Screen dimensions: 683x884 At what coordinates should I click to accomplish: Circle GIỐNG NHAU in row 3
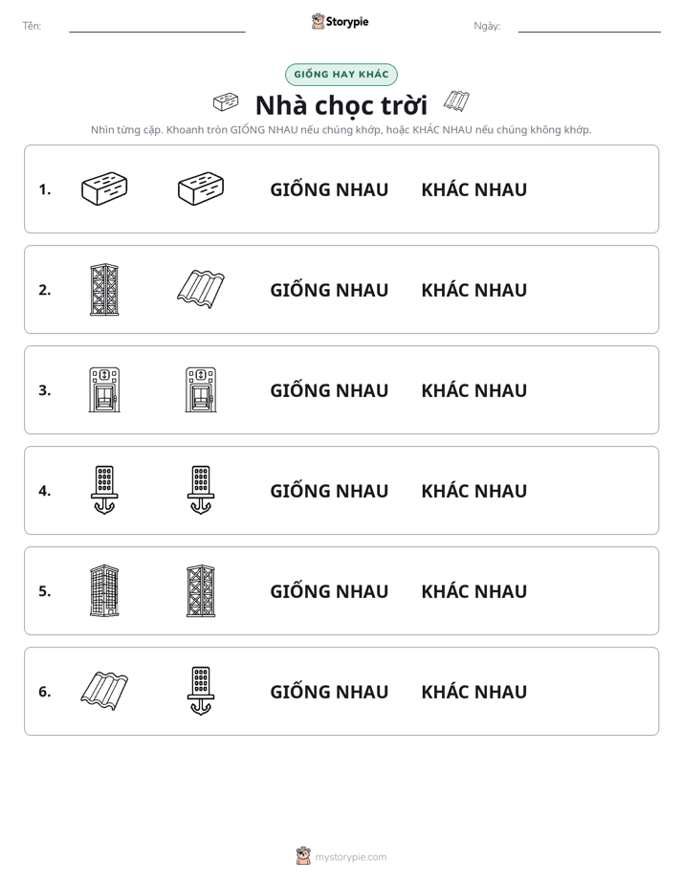[329, 390]
